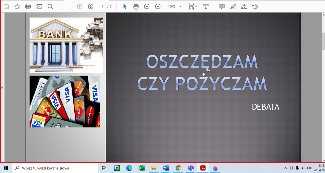Zoom in with the plus button
325x173 pixels.
(158, 7)
